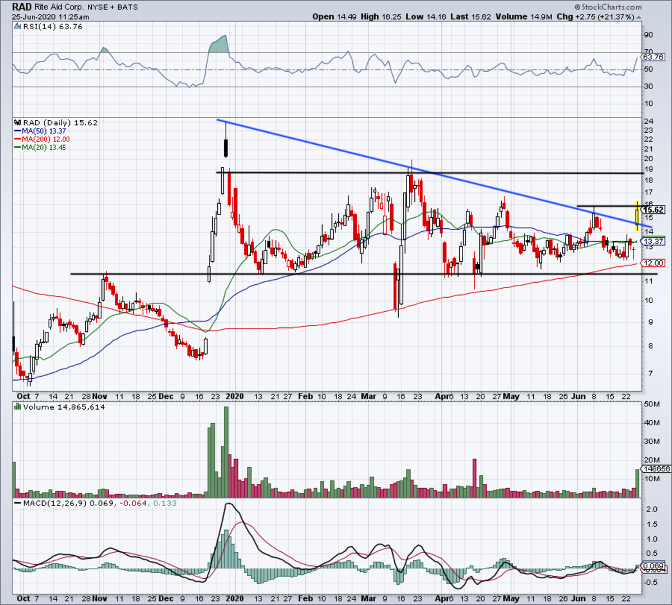Screen dimensions: 672x605
Task: Click the candlestick icon beside RAD (Daily)
Action: (x=17, y=123)
